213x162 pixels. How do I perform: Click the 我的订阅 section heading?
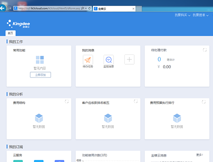(16, 147)
